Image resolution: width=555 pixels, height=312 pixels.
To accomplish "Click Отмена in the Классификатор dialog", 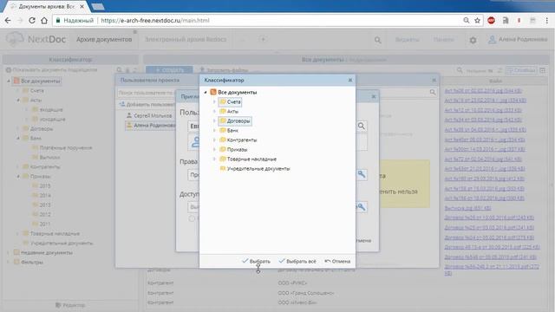I will [337, 261].
